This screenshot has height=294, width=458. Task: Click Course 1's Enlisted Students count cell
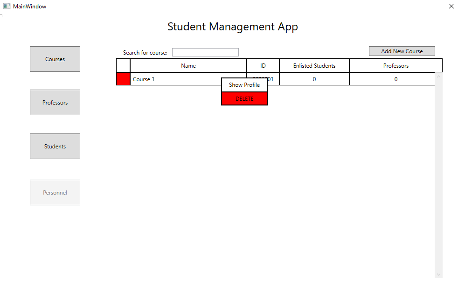pos(314,79)
